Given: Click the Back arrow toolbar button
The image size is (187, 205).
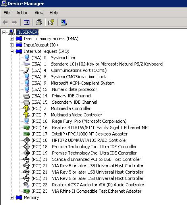Looking at the screenshot, I should (x=5, y=22).
